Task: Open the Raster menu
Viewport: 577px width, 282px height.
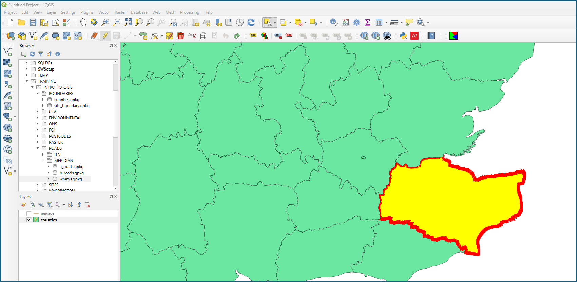Action: 120,12
